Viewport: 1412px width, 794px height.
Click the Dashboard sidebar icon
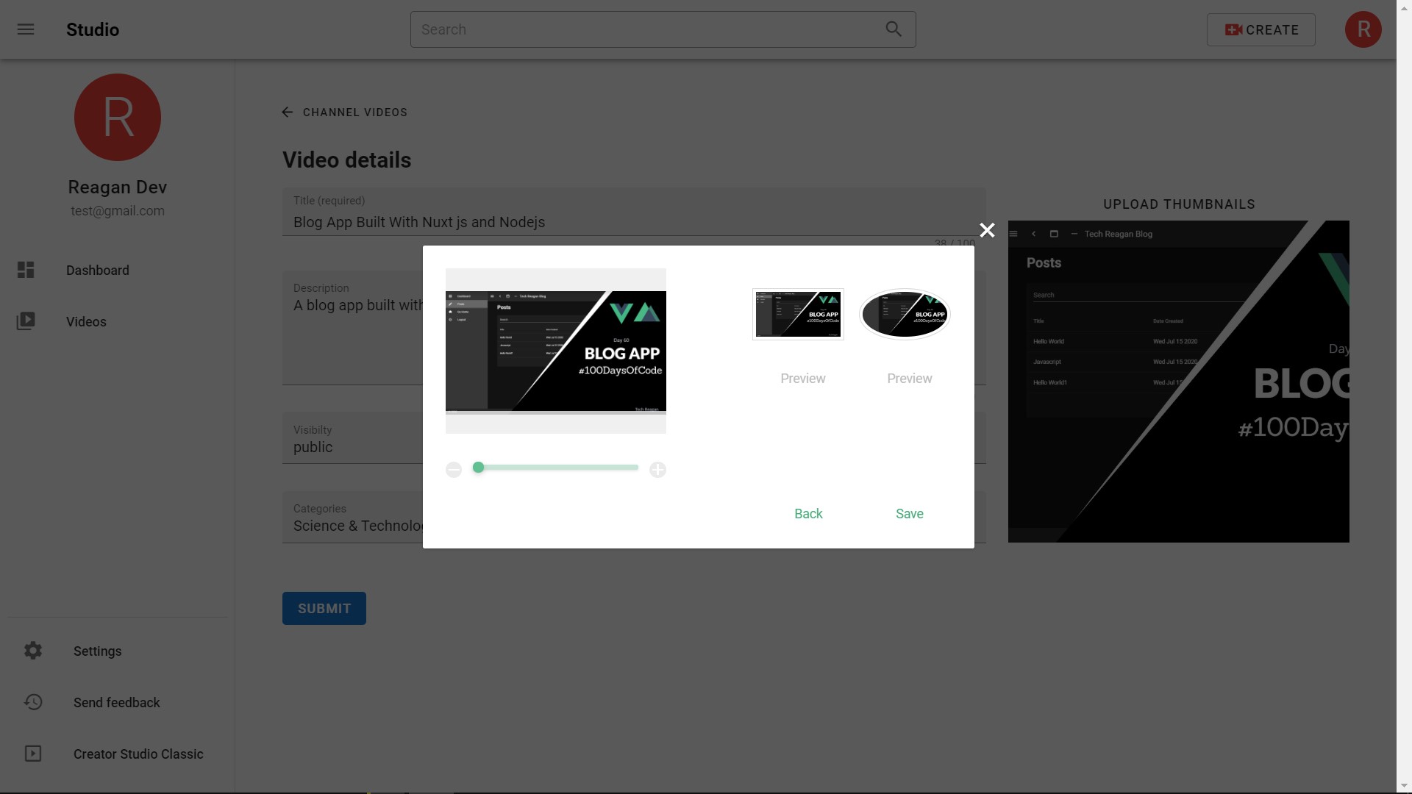pos(26,271)
